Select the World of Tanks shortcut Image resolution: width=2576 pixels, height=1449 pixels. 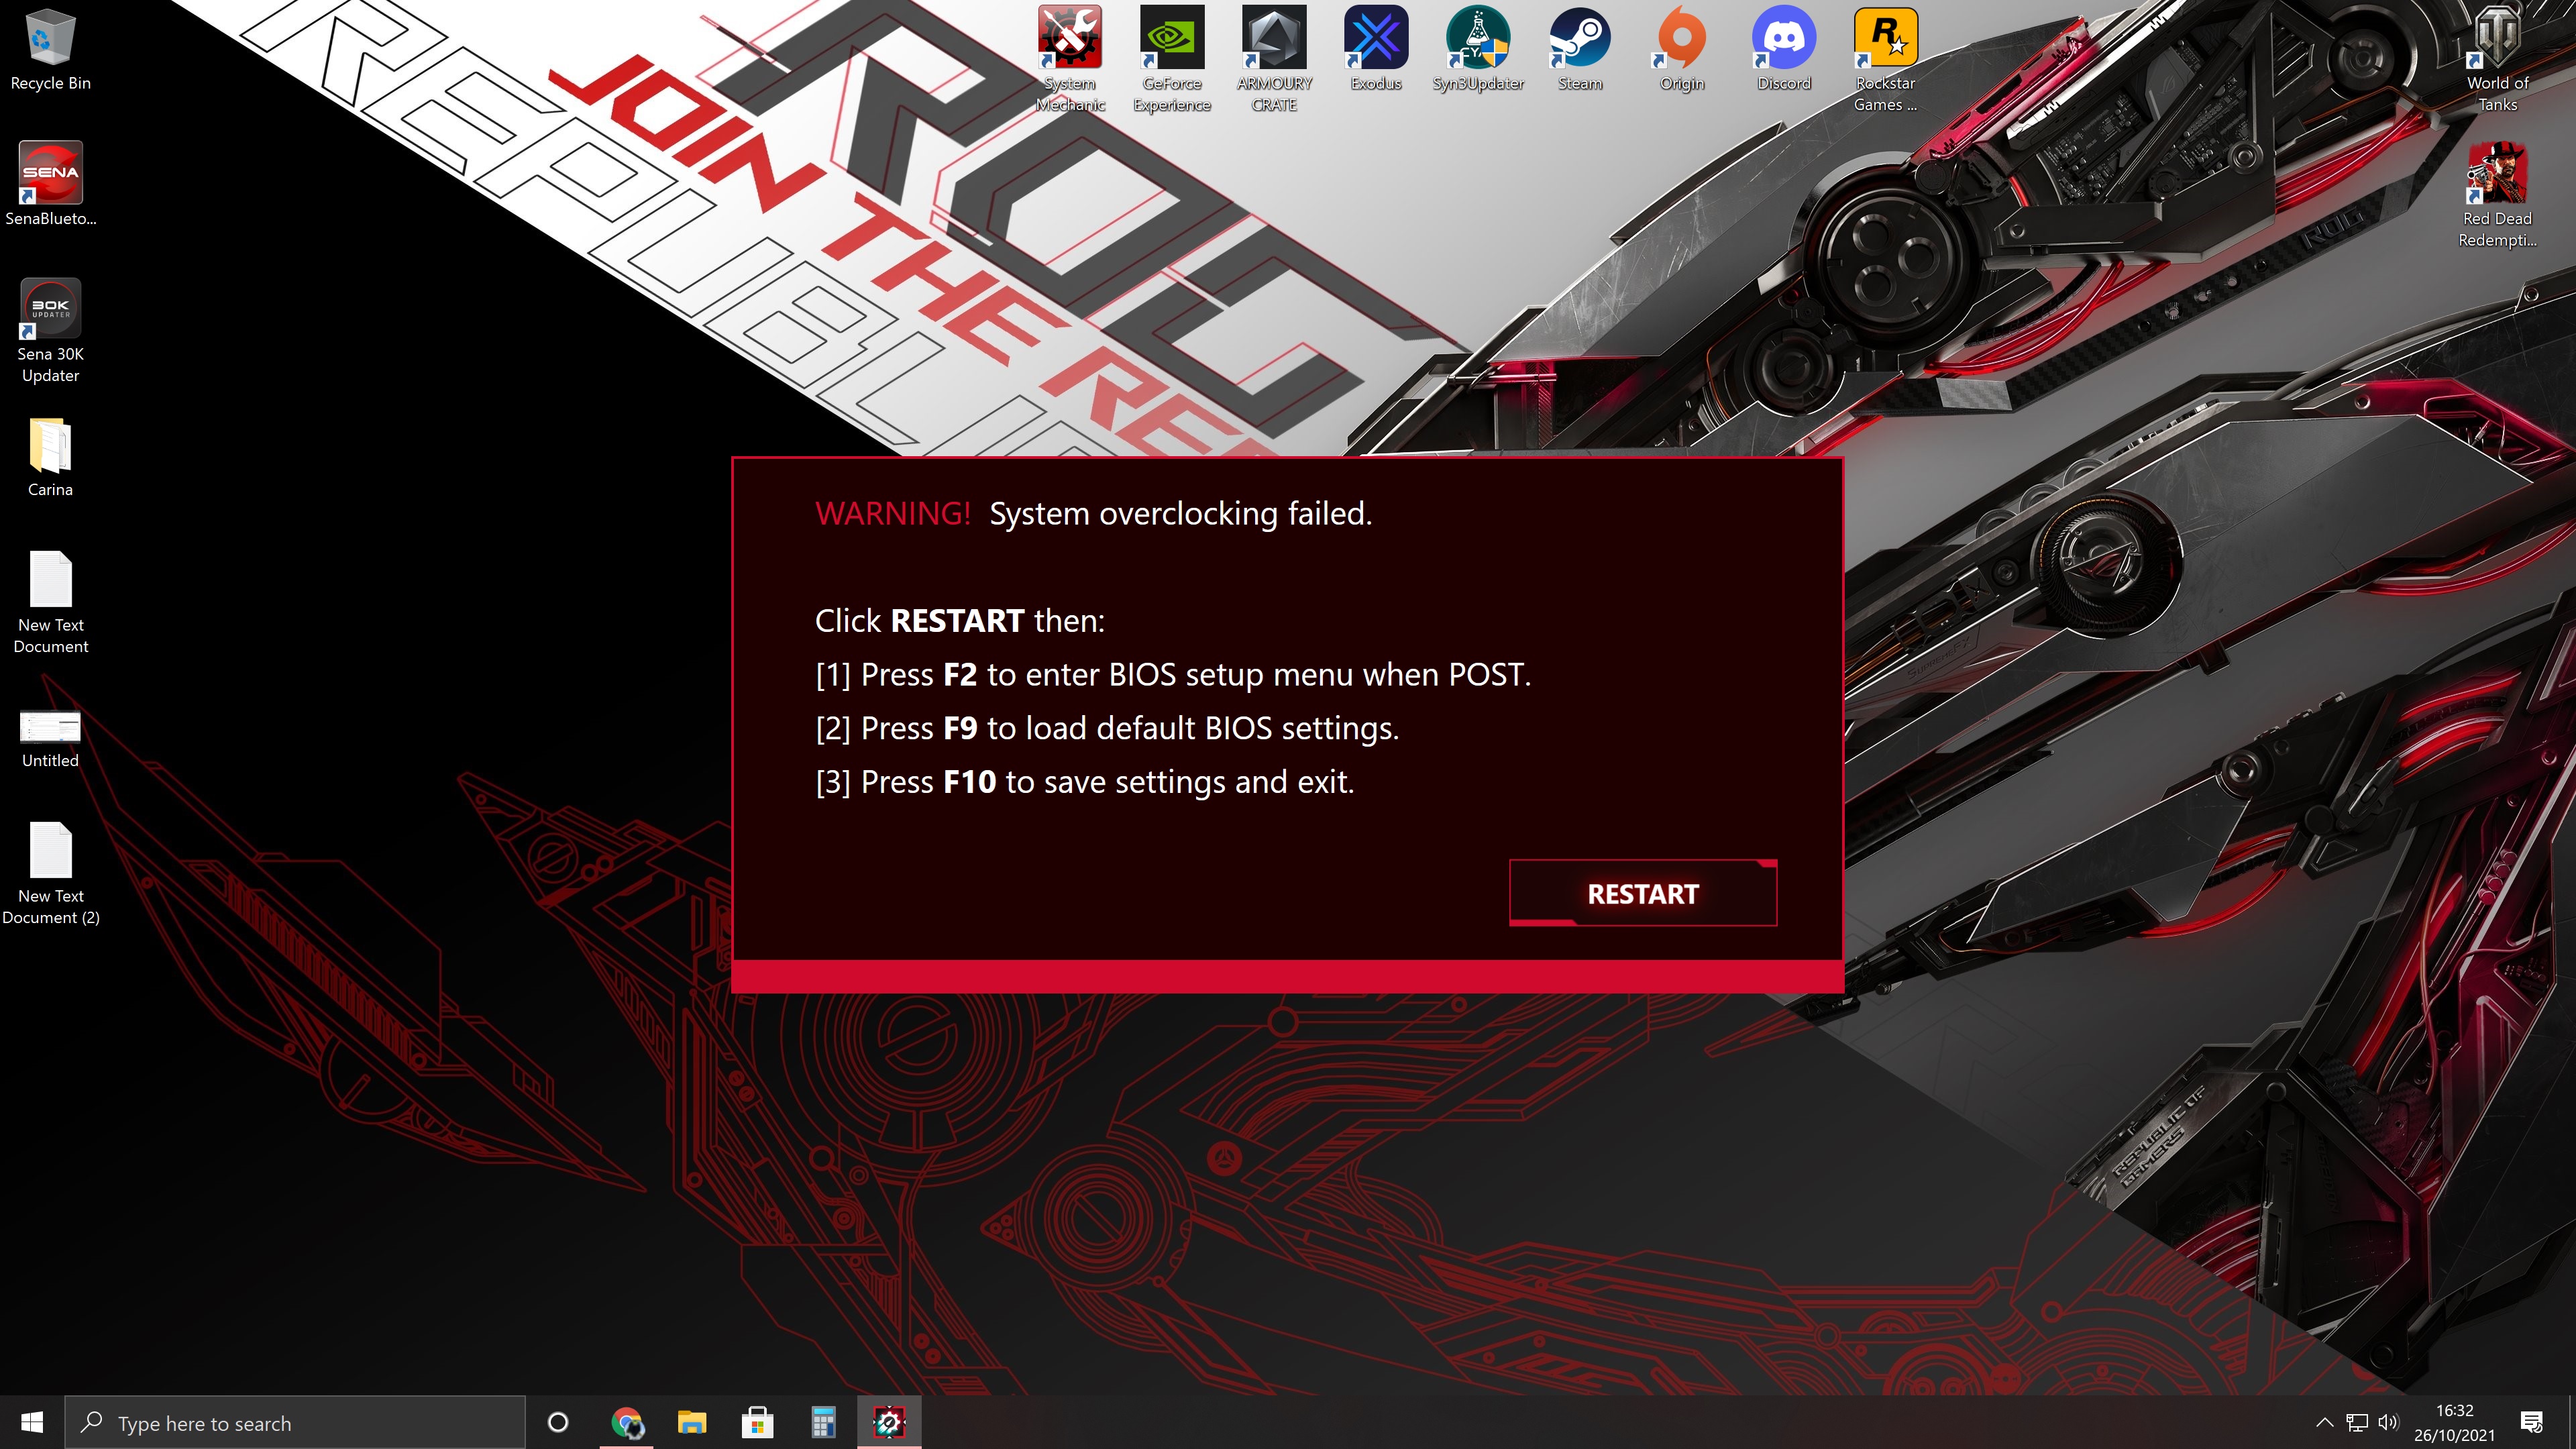pos(2498,60)
